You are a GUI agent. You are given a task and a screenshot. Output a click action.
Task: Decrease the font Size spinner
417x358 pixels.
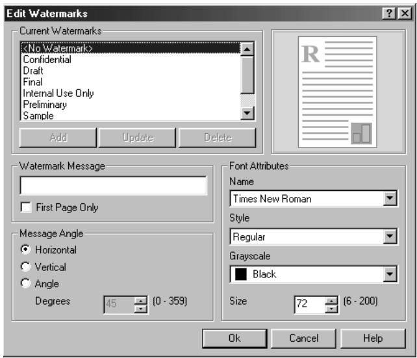[331, 309]
